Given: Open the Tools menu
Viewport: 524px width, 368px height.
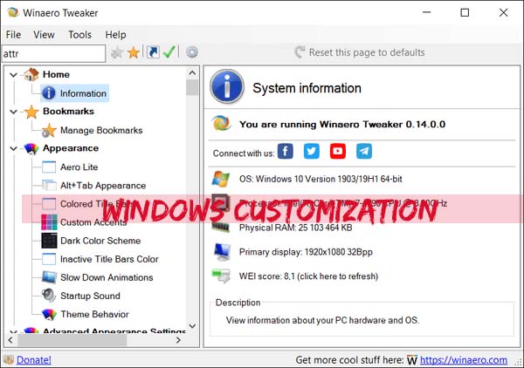Looking at the screenshot, I should click(79, 35).
